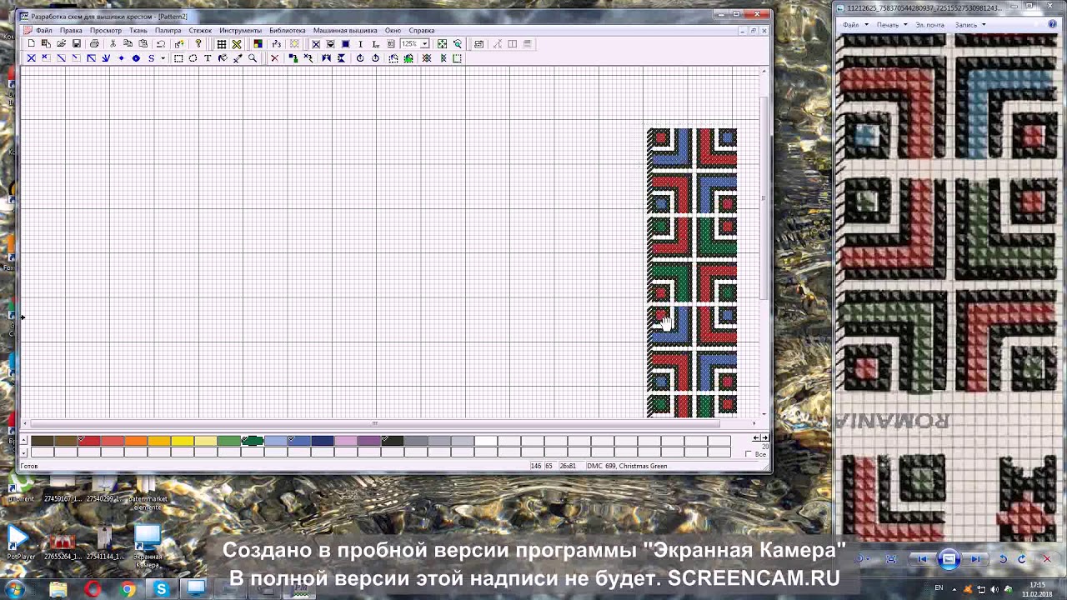Select the magnifier zoom tool in second toolbar
This screenshot has height=600, width=1067.
click(253, 58)
